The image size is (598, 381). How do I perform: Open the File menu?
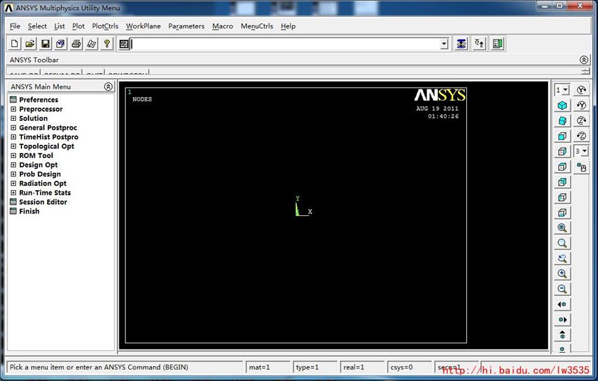tap(15, 26)
